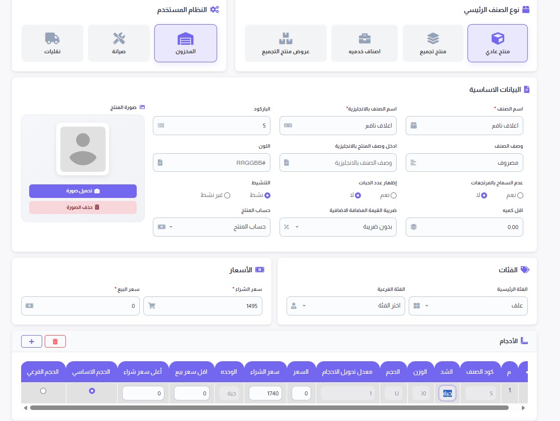This screenshot has width=560, height=421.
Task: Click the تحميل صورة upload button
Action: pyautogui.click(x=83, y=191)
